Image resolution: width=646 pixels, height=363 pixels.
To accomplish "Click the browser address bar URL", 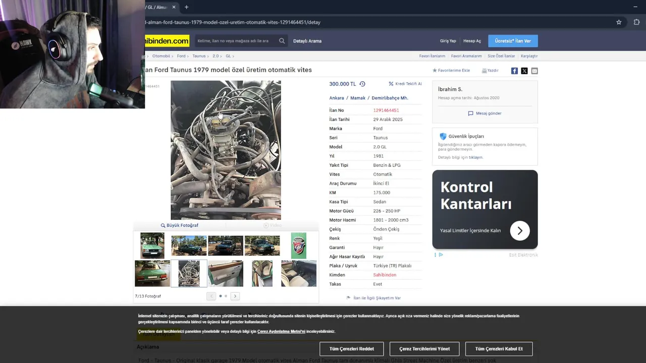I will (233, 22).
